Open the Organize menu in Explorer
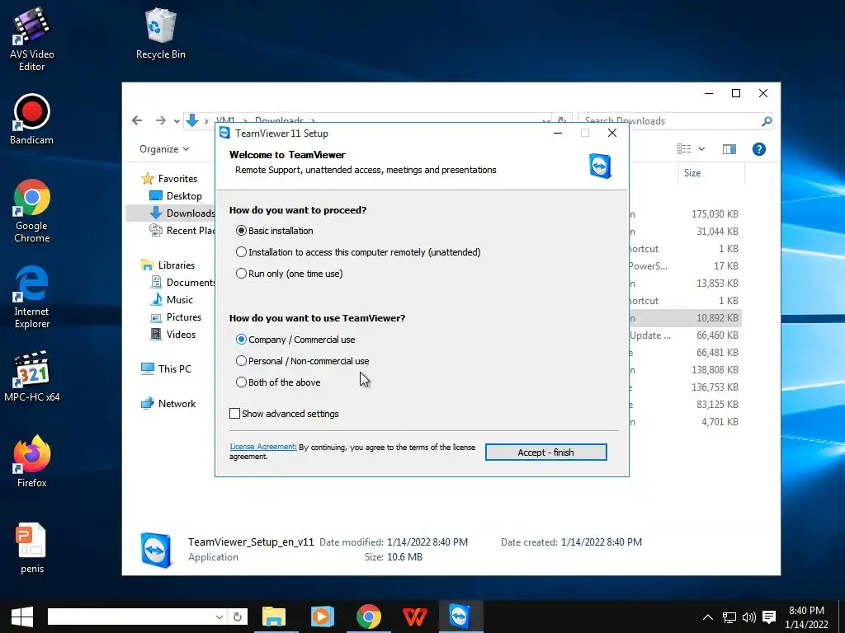 (x=164, y=149)
